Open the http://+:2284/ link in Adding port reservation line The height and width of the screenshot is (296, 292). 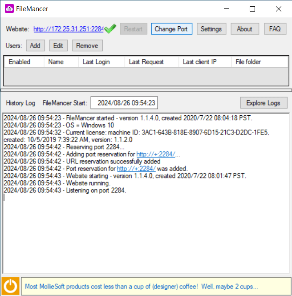156,154
